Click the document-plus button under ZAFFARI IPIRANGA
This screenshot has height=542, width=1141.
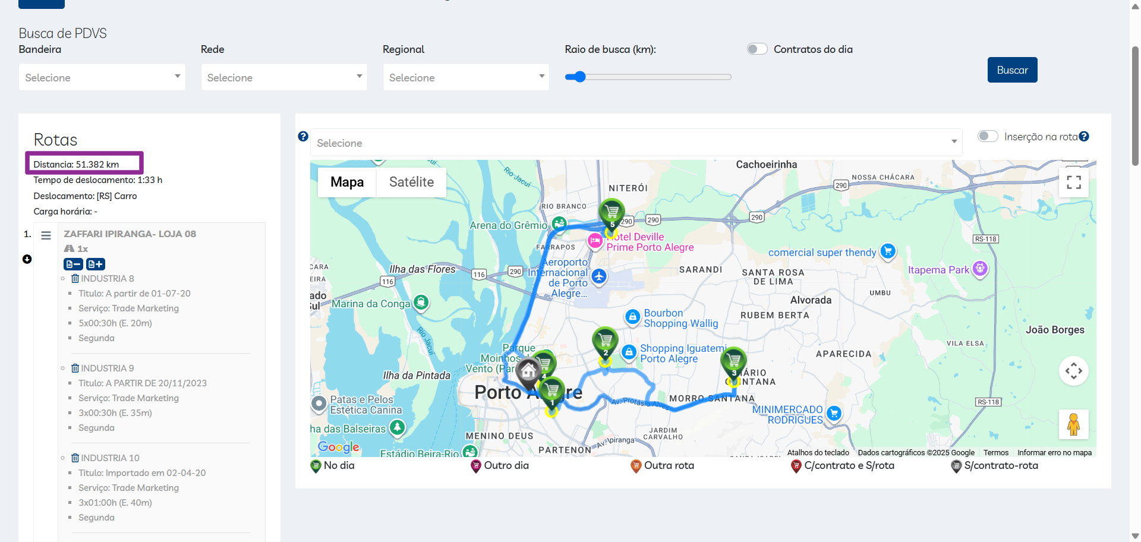click(96, 264)
